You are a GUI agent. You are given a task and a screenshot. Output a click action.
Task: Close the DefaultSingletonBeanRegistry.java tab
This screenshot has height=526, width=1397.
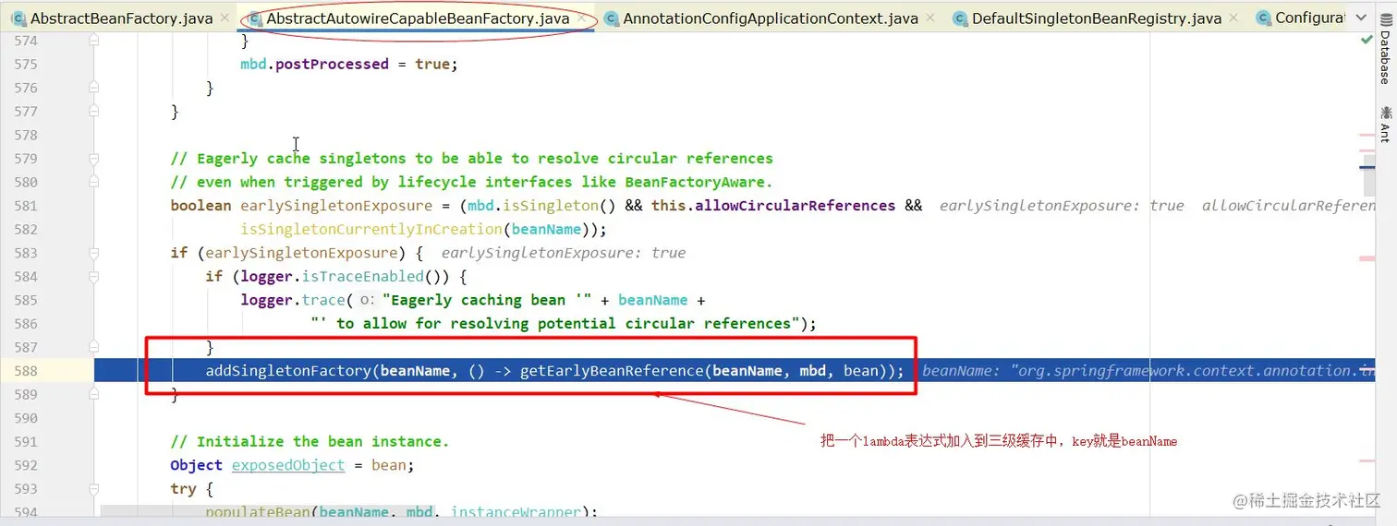[1234, 18]
